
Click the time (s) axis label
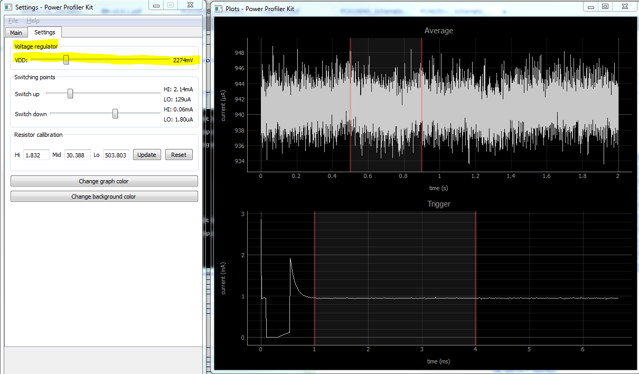[x=438, y=188]
